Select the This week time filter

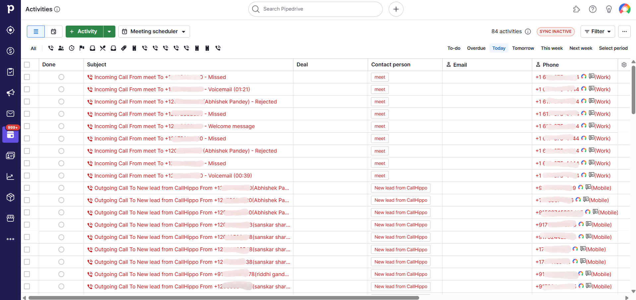tap(552, 48)
